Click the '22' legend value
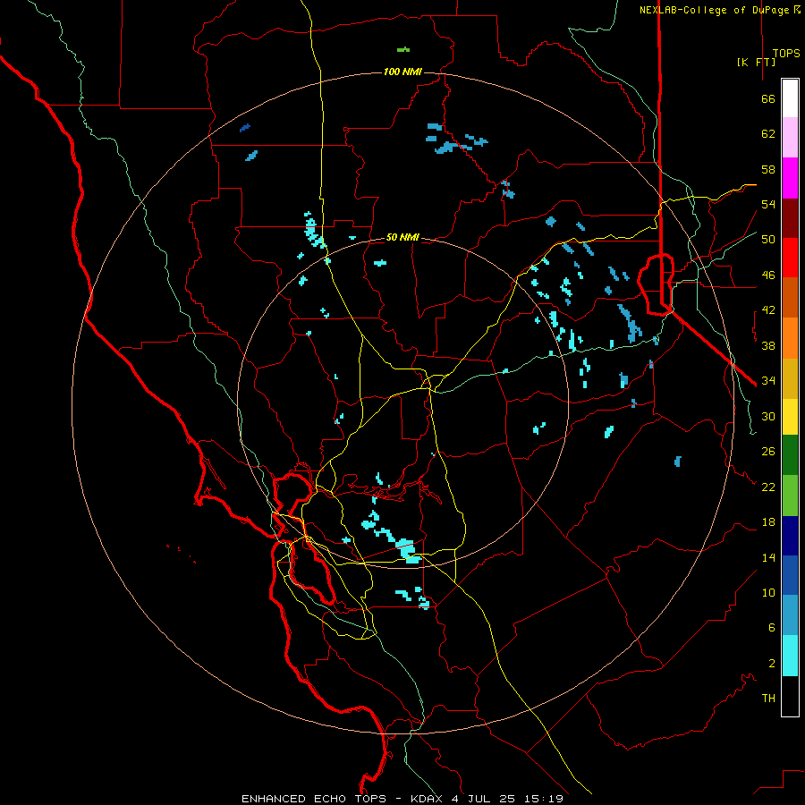Viewport: 805px width, 805px height. [768, 487]
